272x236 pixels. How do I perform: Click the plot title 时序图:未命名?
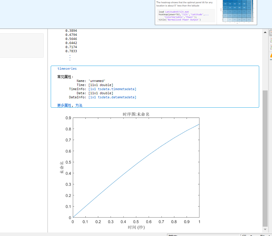pyautogui.click(x=136, y=114)
